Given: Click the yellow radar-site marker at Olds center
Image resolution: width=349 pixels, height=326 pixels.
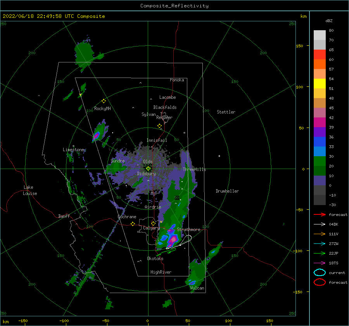Looking at the screenshot, I should click(148, 169).
